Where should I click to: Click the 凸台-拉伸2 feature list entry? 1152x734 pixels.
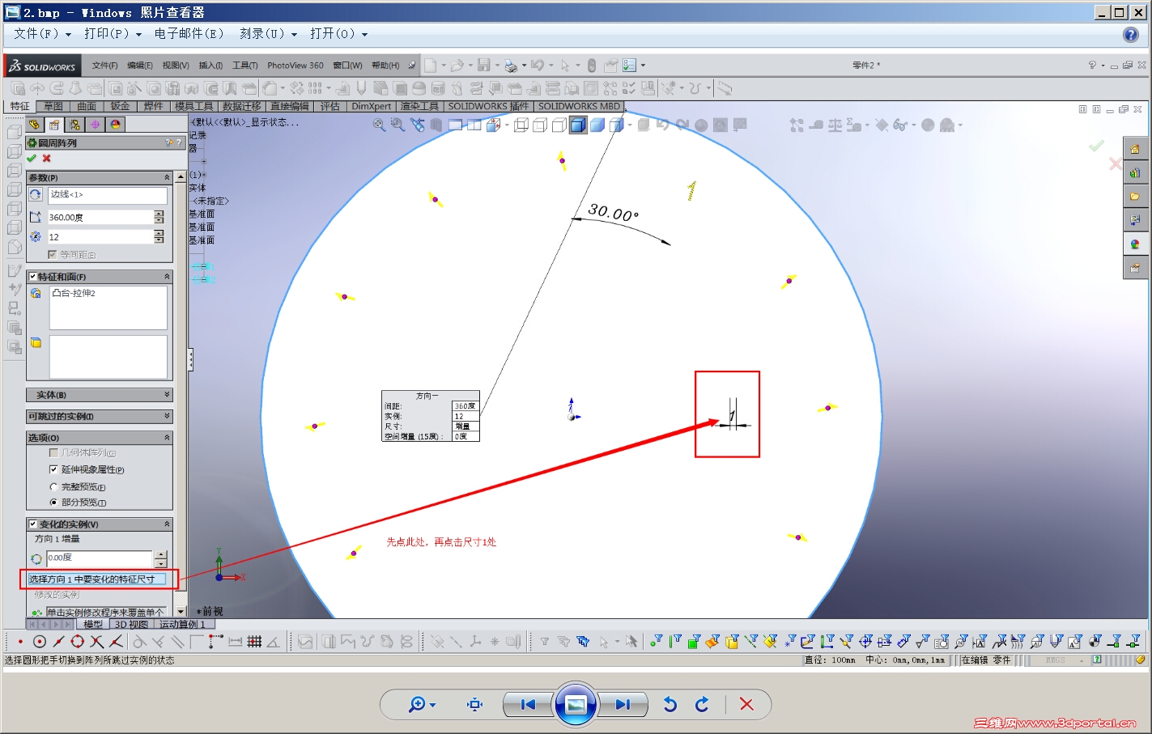(x=74, y=293)
